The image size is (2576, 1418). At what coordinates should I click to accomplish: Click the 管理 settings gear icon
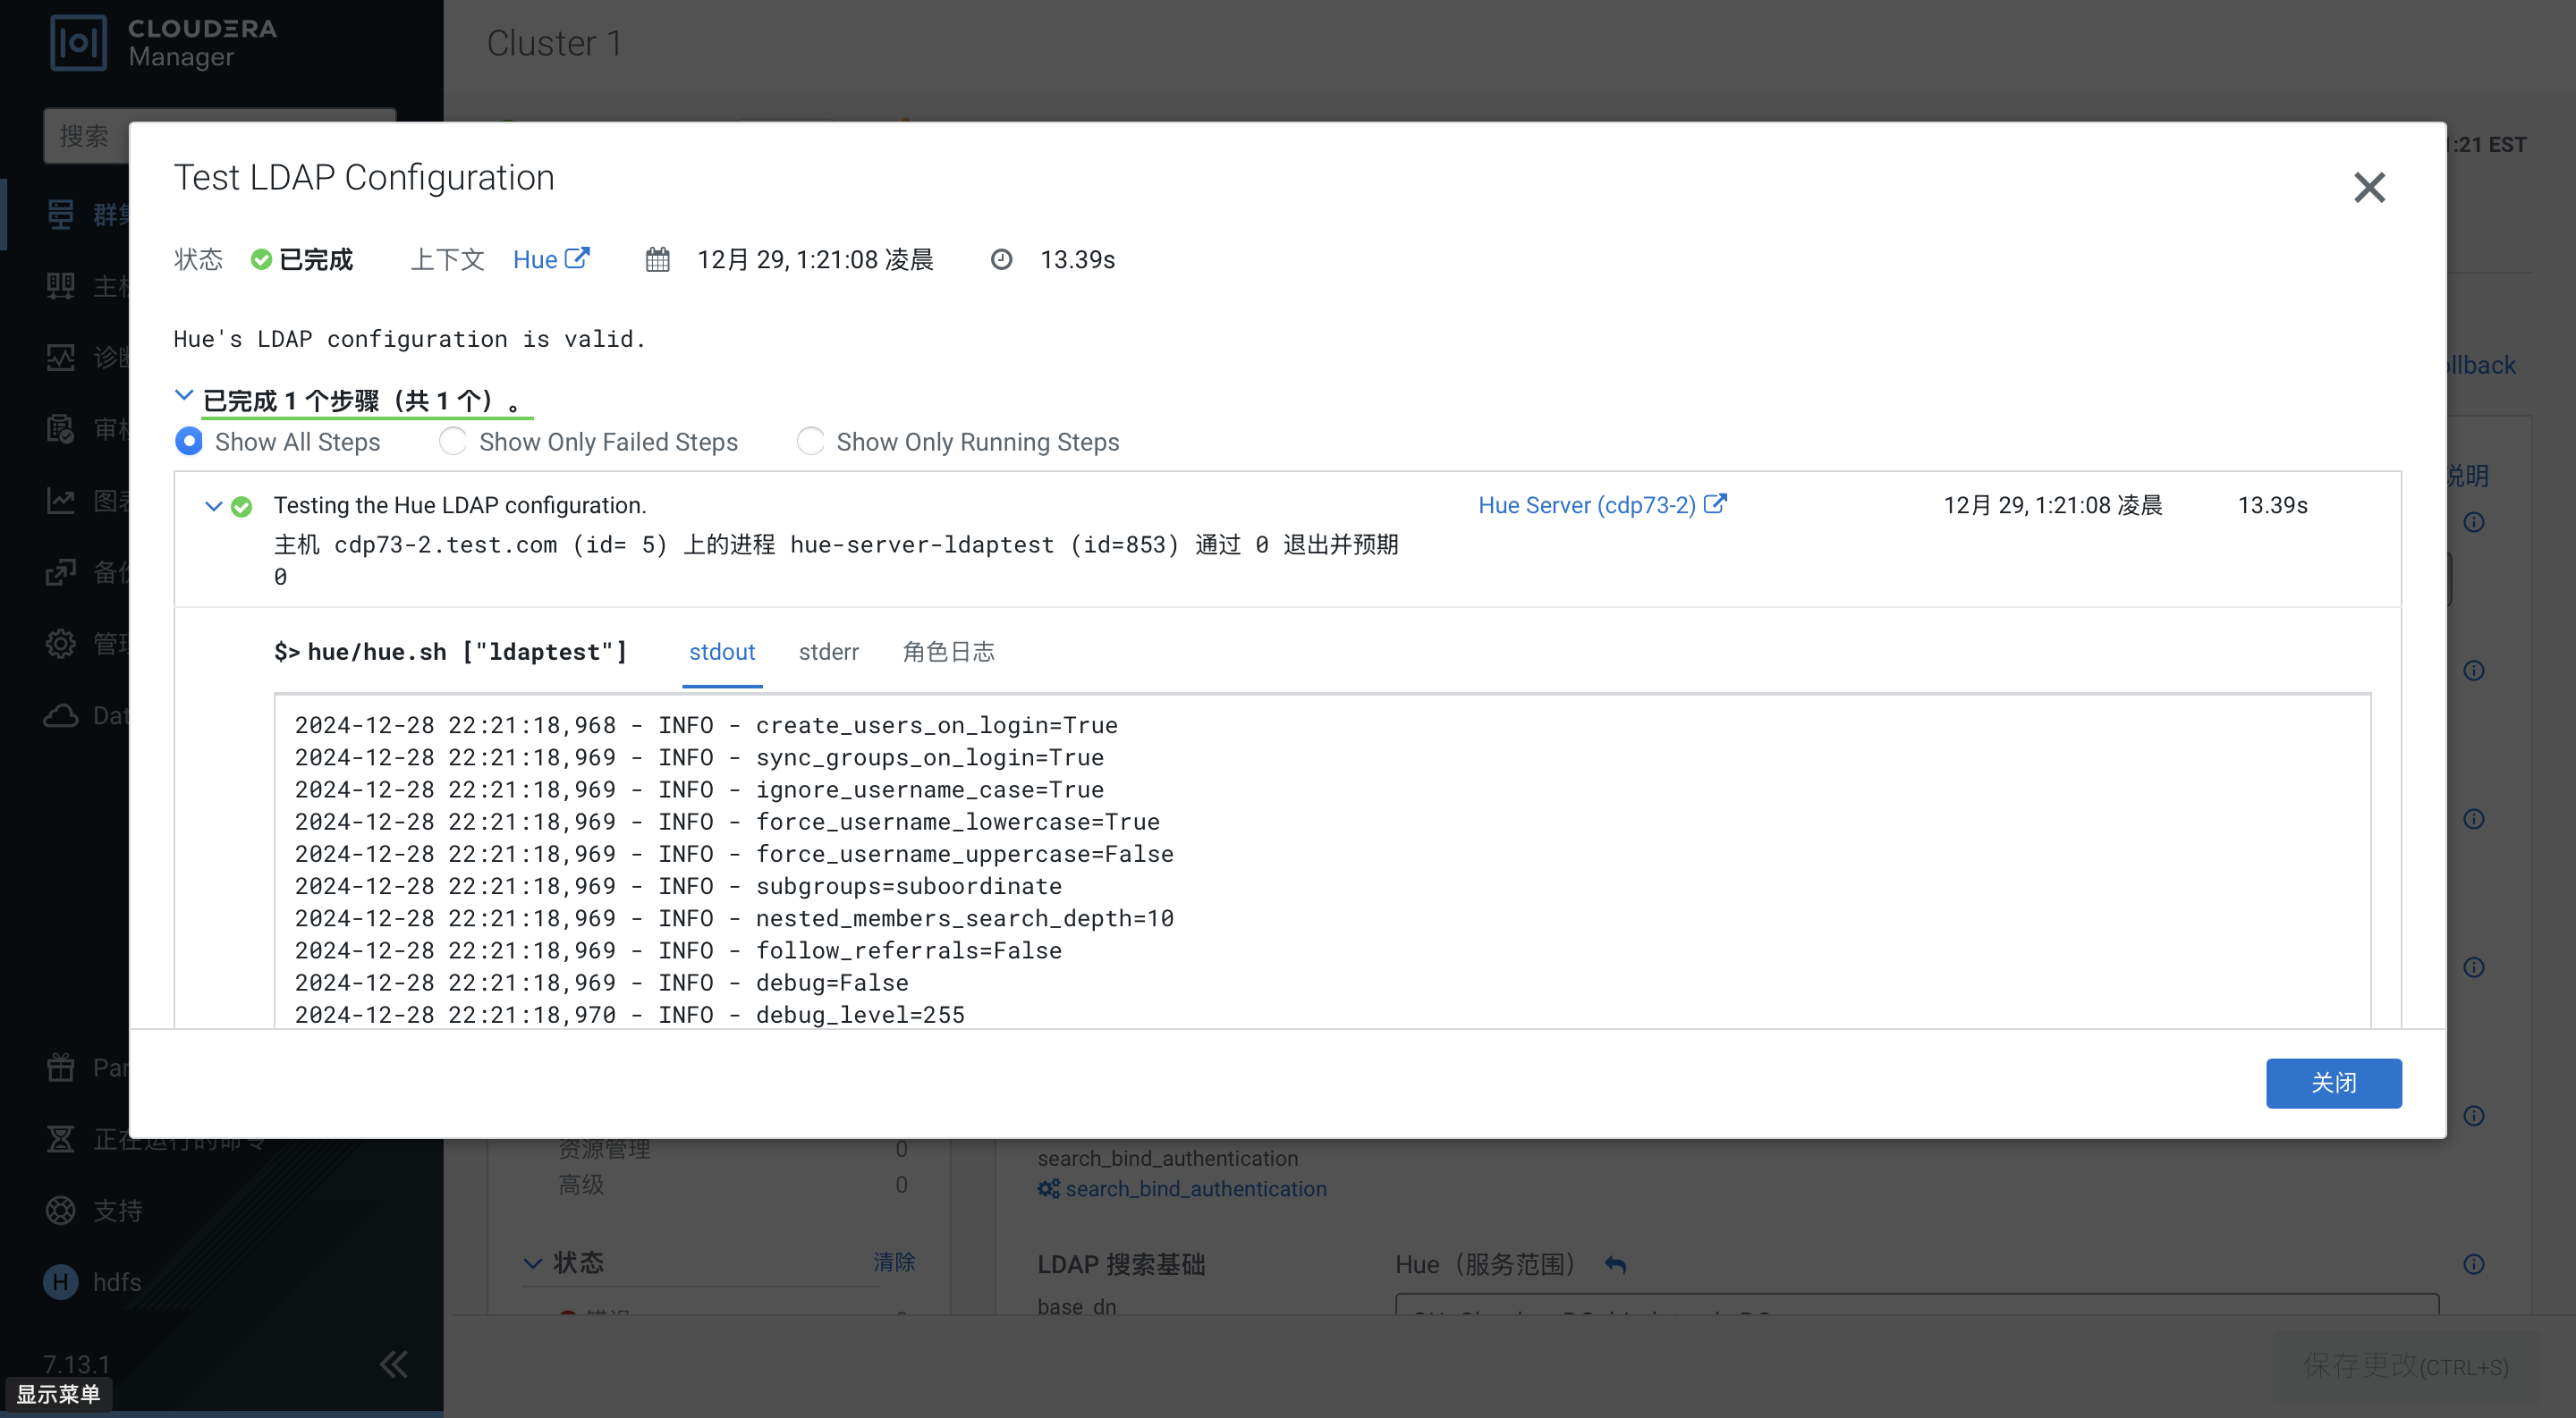(60, 644)
